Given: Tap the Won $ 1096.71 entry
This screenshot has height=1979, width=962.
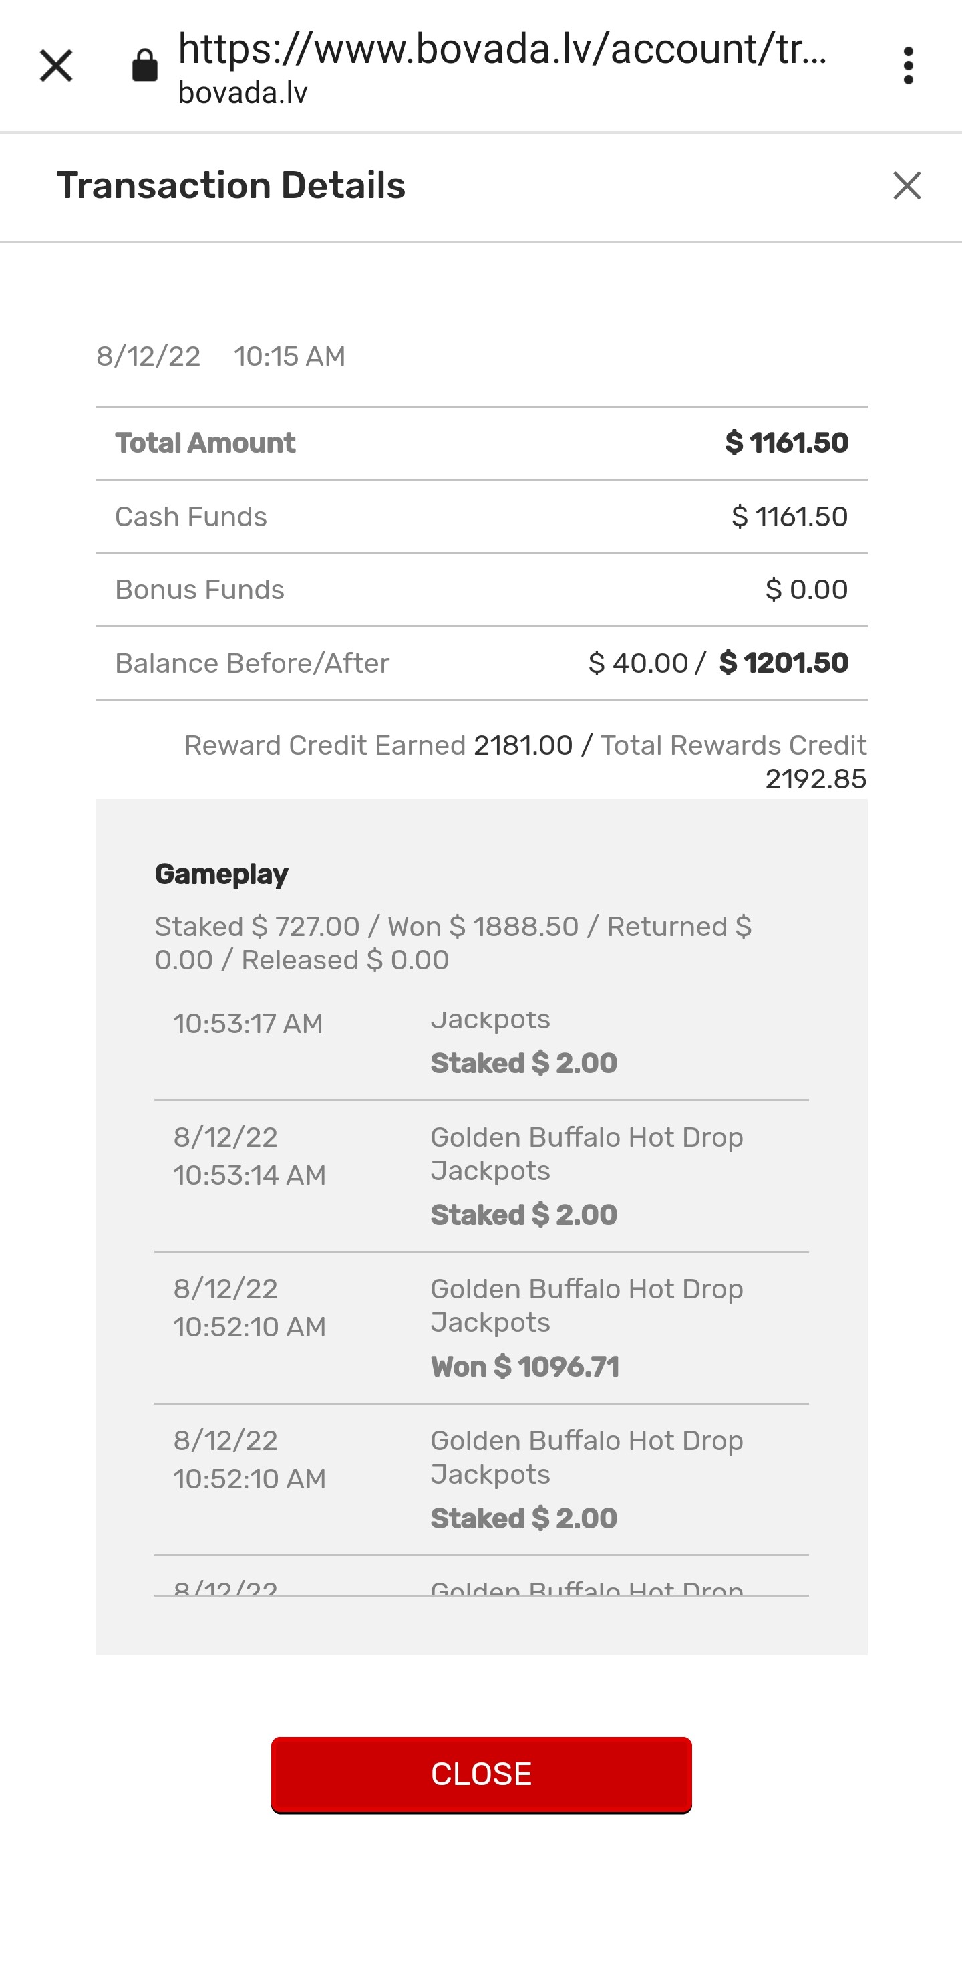Looking at the screenshot, I should click(482, 1328).
